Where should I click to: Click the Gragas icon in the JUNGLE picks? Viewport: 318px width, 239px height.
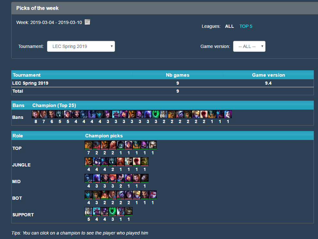[x=121, y=161]
